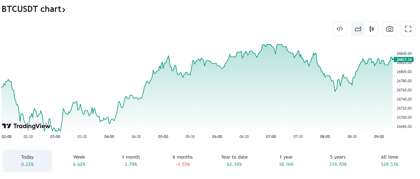Open the chart in fullscreen mode

point(408,29)
